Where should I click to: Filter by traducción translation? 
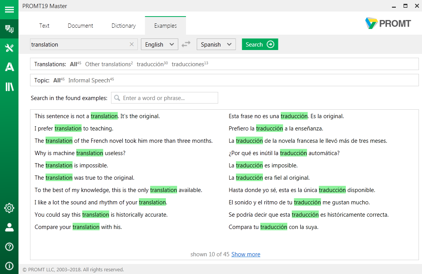point(152,64)
